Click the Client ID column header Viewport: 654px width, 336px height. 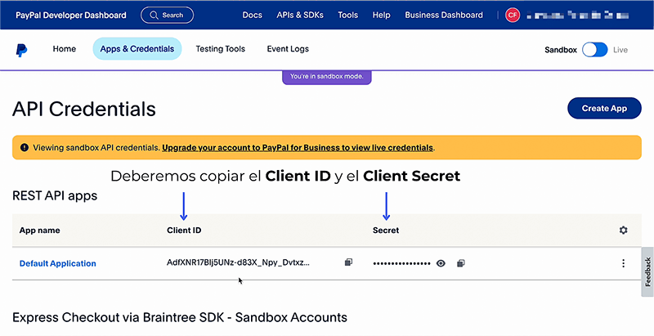tap(184, 230)
